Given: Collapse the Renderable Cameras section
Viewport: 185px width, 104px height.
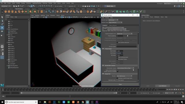Looking at the screenshot, I should tap(103, 66).
